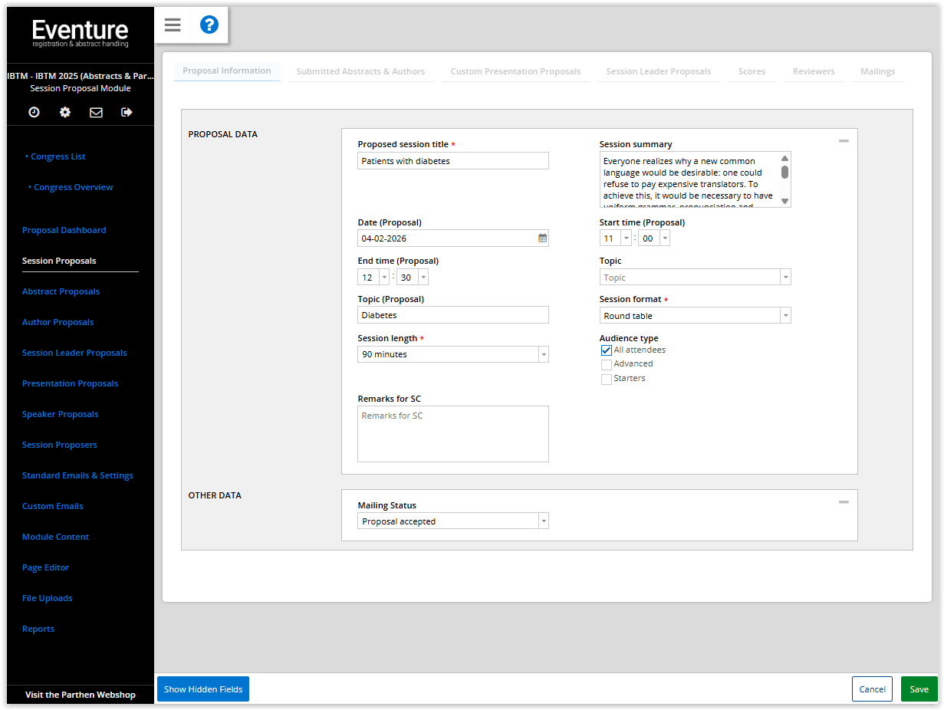The height and width of the screenshot is (710, 944).
Task: Open Presentation Proposals in sidebar
Action: [x=71, y=383]
